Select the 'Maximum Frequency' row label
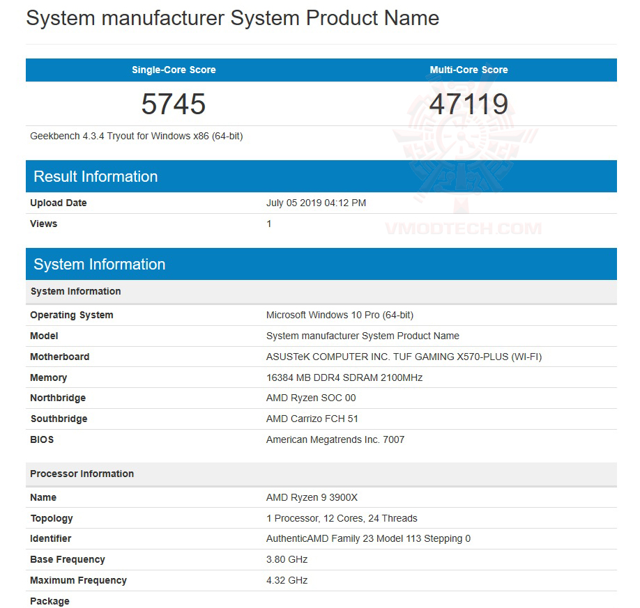This screenshot has width=640, height=608. (78, 580)
